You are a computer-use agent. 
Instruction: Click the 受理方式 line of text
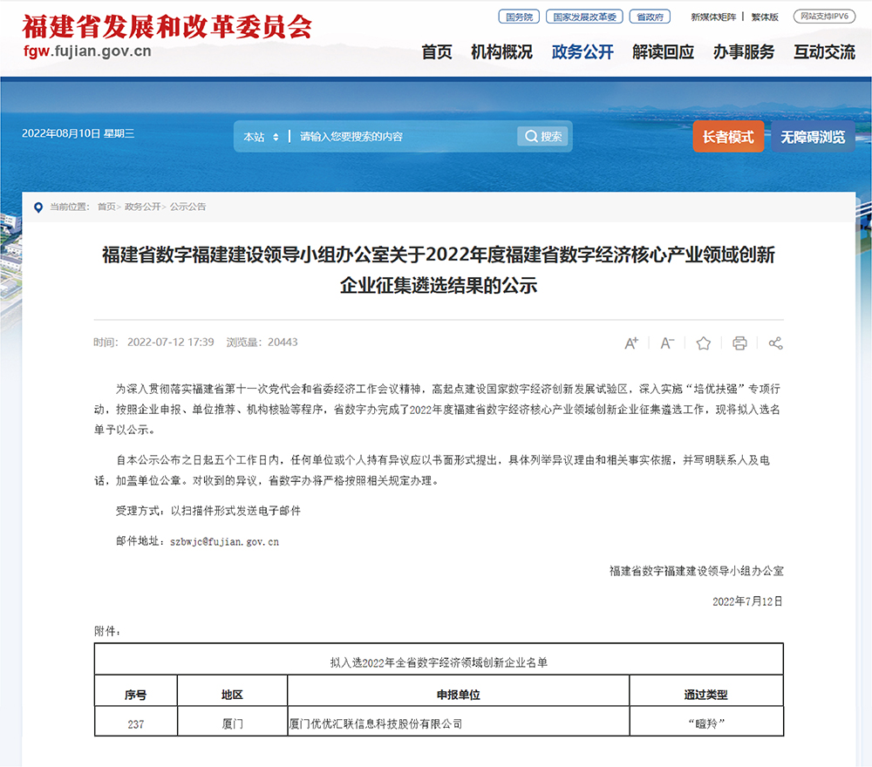[x=208, y=511]
